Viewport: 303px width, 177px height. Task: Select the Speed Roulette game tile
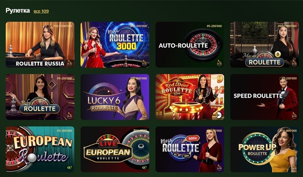(x=264, y=97)
